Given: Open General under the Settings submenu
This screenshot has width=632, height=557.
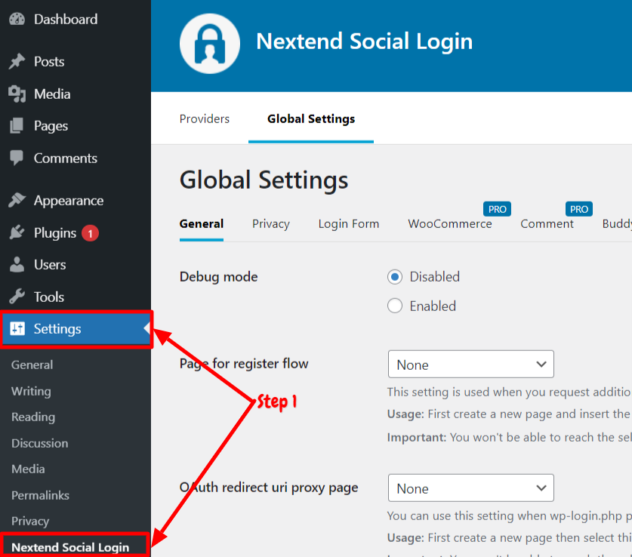Looking at the screenshot, I should pyautogui.click(x=32, y=365).
